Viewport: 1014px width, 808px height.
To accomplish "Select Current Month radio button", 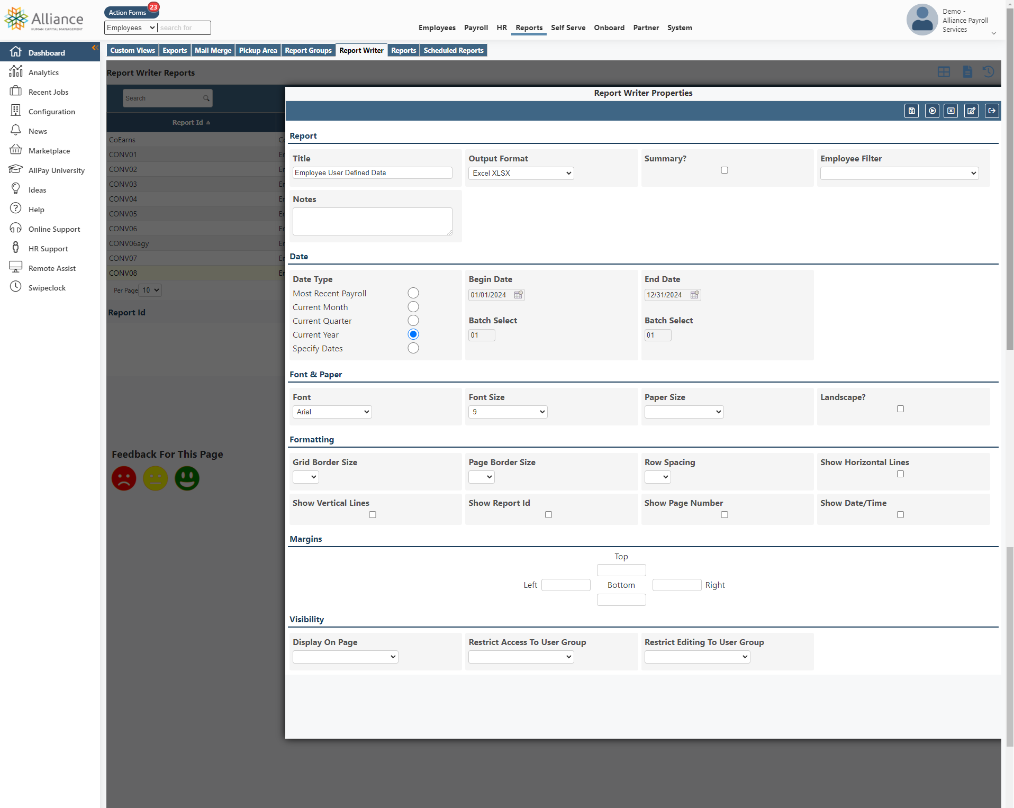I will pyautogui.click(x=413, y=307).
